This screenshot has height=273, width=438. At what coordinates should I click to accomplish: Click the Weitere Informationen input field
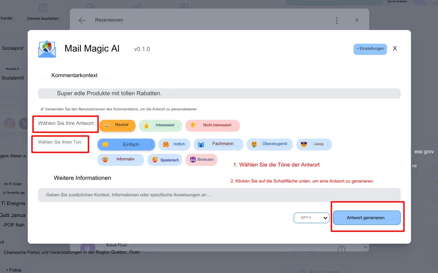point(219,195)
